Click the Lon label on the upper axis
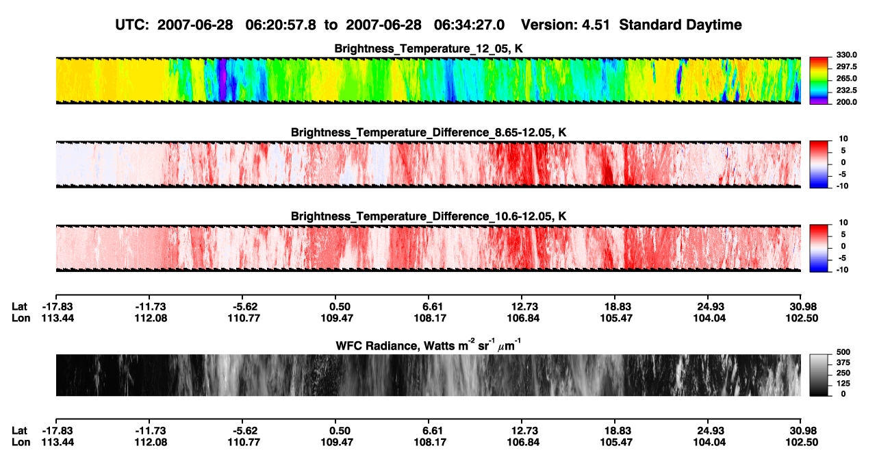 [21, 319]
